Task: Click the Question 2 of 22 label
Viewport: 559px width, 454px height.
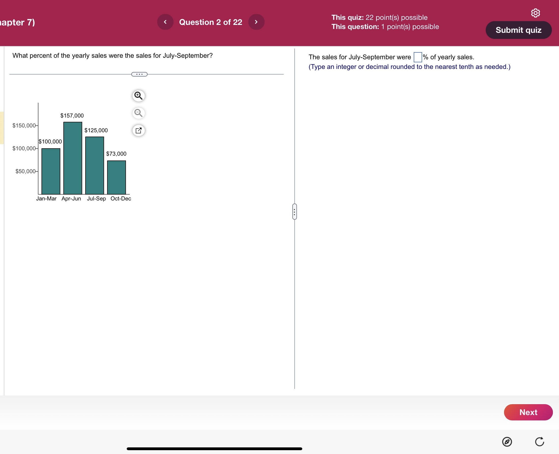Action: 210,22
